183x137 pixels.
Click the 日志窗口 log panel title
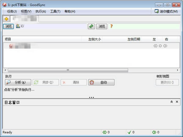click(x=12, y=102)
